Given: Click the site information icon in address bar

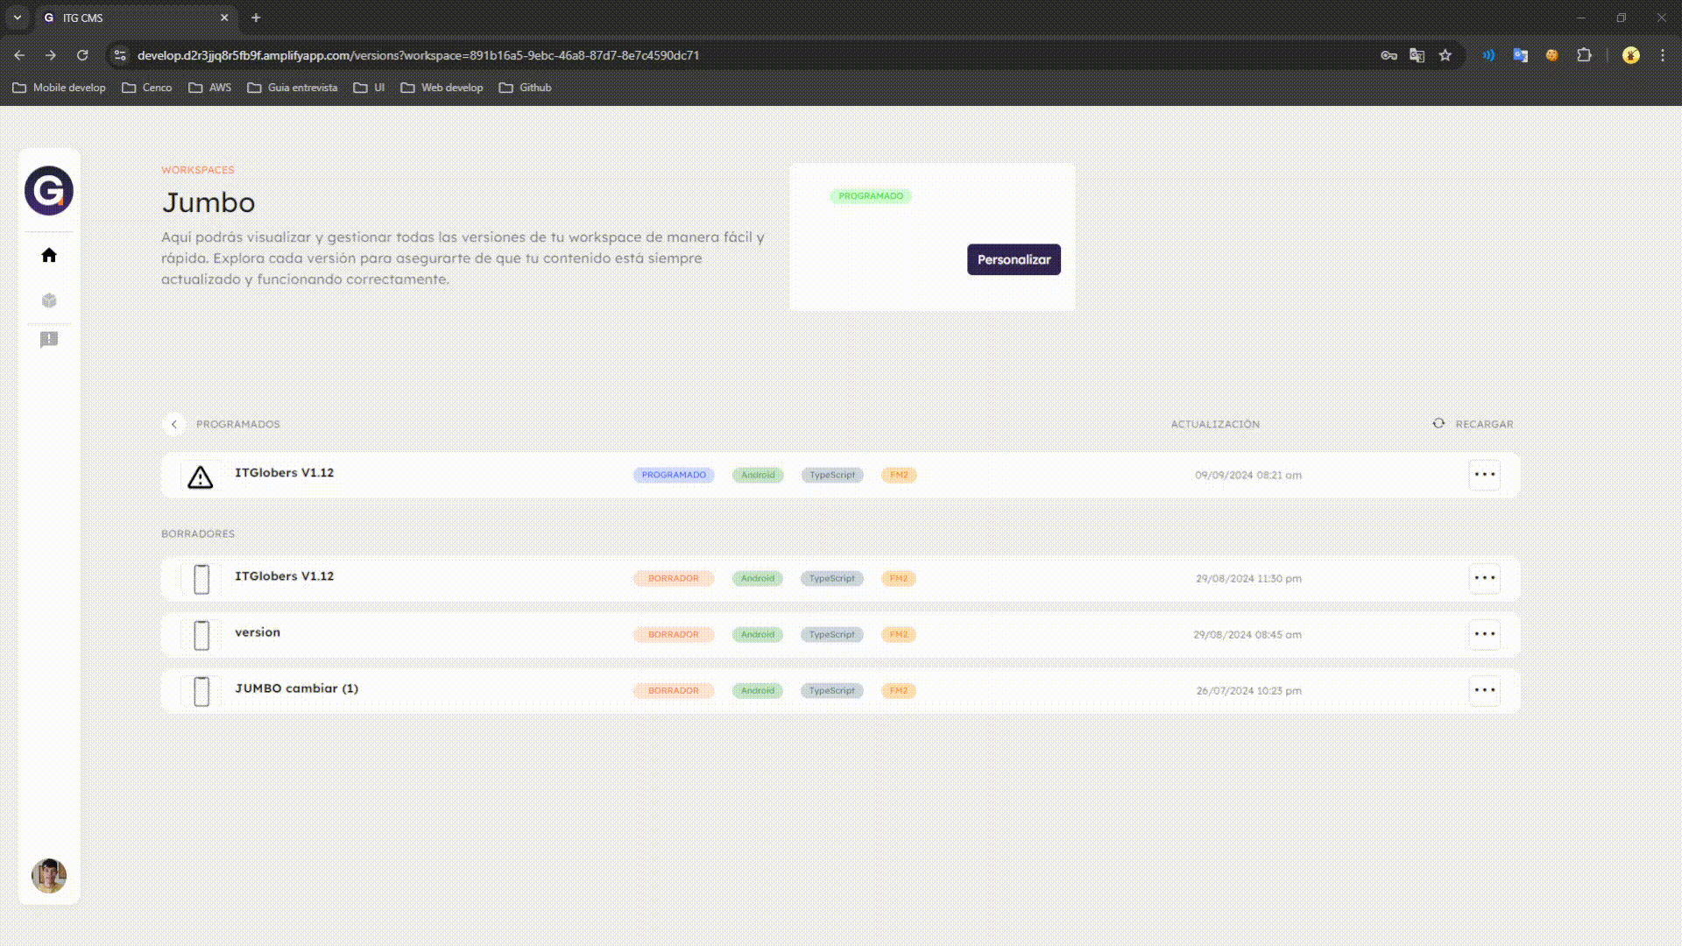Looking at the screenshot, I should [120, 55].
